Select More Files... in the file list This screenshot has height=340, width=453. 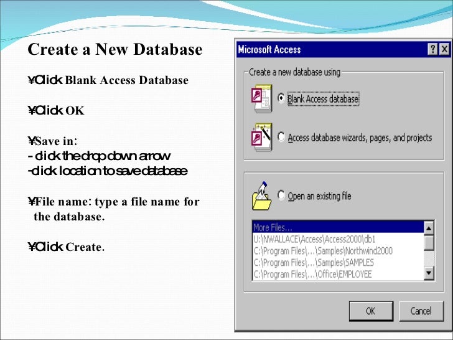pyautogui.click(x=338, y=227)
